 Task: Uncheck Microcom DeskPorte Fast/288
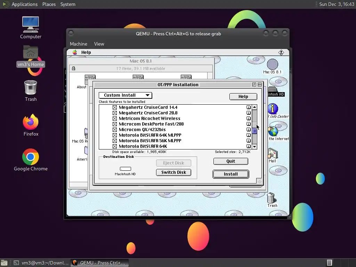(115, 124)
